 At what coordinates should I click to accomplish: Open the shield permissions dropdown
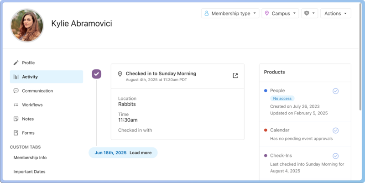click(309, 14)
